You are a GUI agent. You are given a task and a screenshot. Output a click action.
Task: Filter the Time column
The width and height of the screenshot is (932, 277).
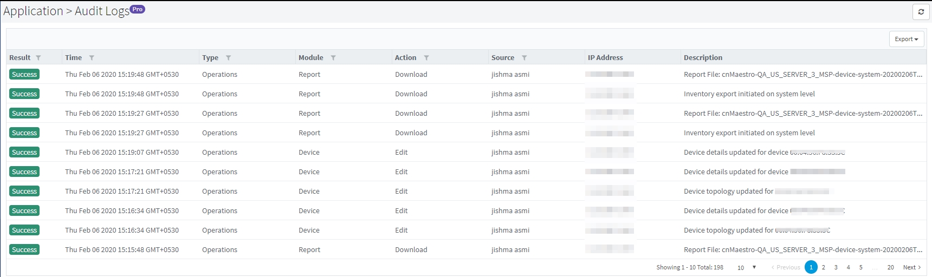92,58
